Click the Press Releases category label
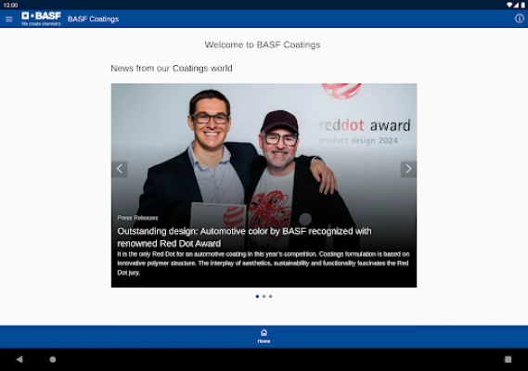 point(137,218)
